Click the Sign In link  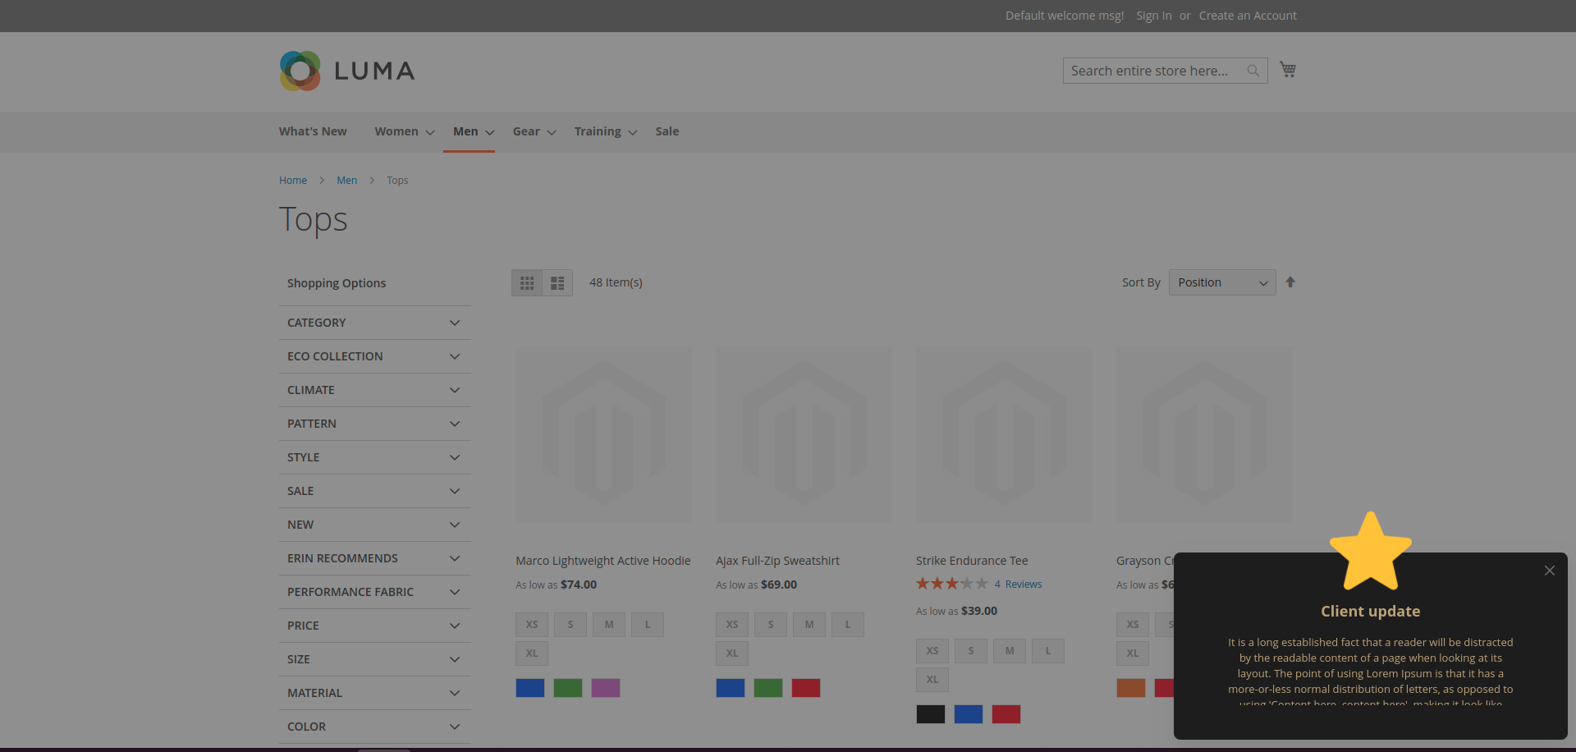point(1154,16)
